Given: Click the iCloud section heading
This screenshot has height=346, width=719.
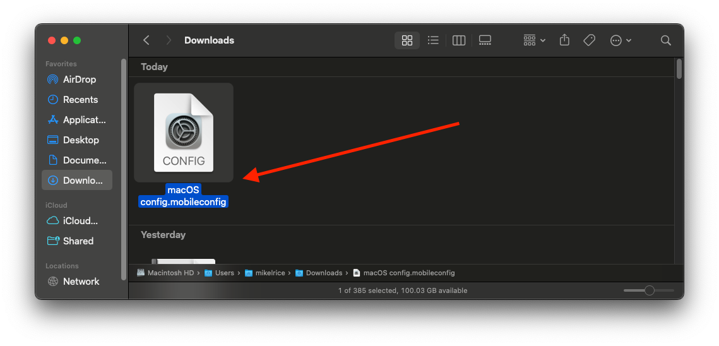Looking at the screenshot, I should point(56,205).
